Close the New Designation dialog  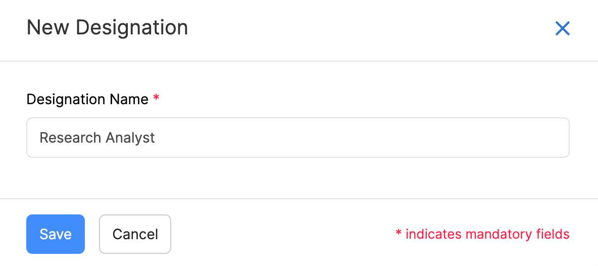point(562,28)
